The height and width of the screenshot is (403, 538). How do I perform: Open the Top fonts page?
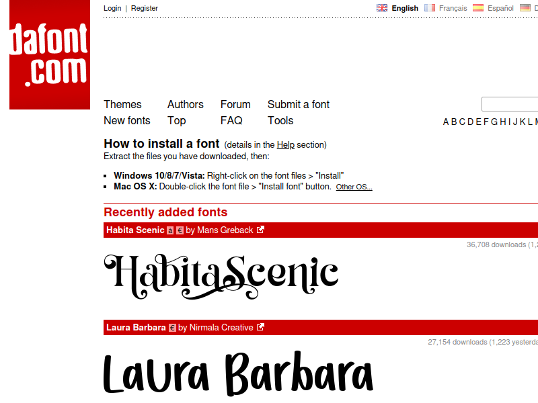[177, 121]
